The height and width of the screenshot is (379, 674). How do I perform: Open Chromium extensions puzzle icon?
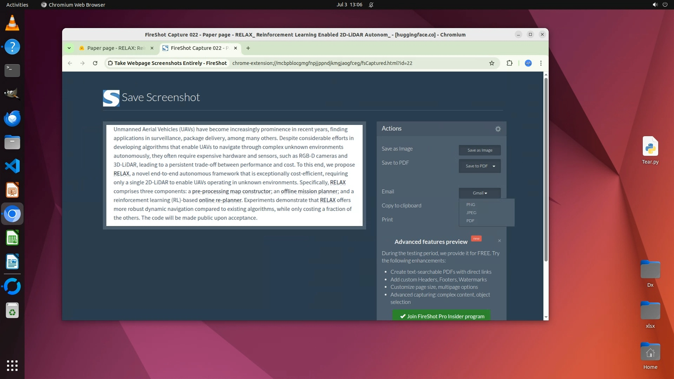(509, 63)
